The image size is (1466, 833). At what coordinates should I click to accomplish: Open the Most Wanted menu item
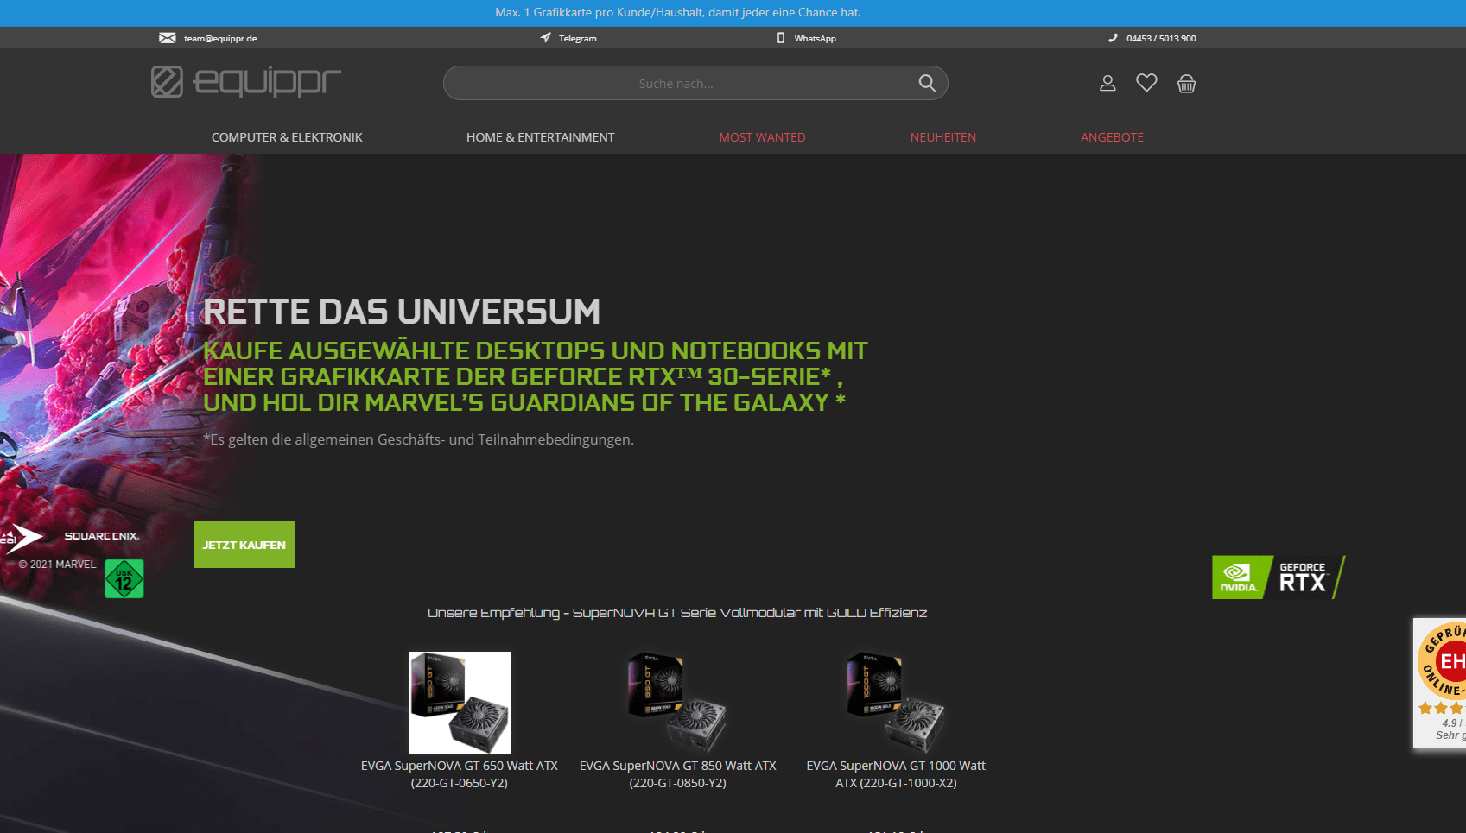click(x=763, y=137)
